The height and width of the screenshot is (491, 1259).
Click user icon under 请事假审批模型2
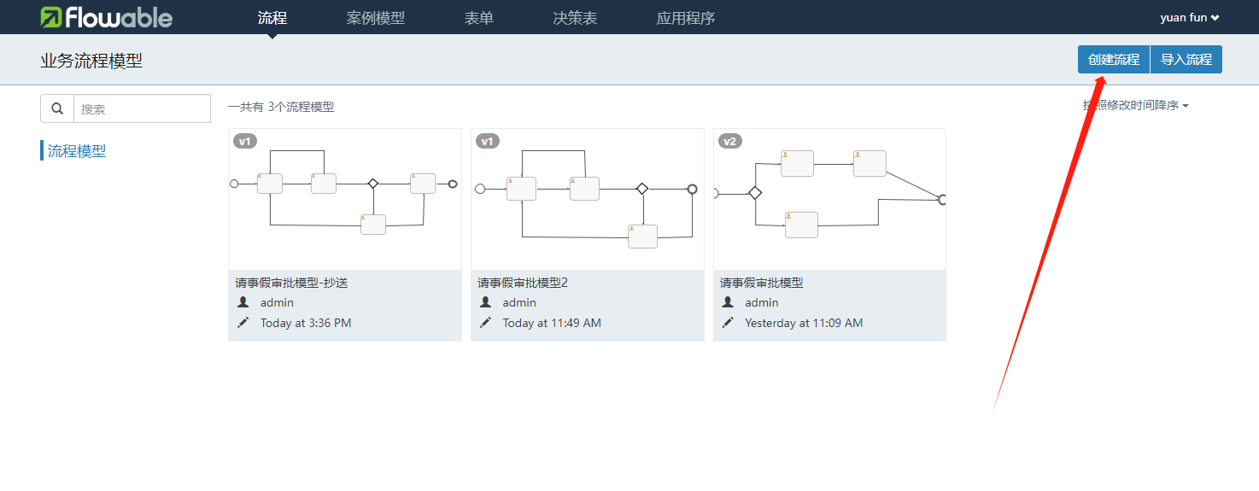(486, 302)
